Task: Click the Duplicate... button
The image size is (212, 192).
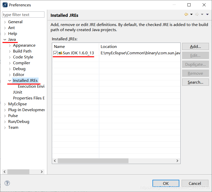Action: click(x=195, y=64)
